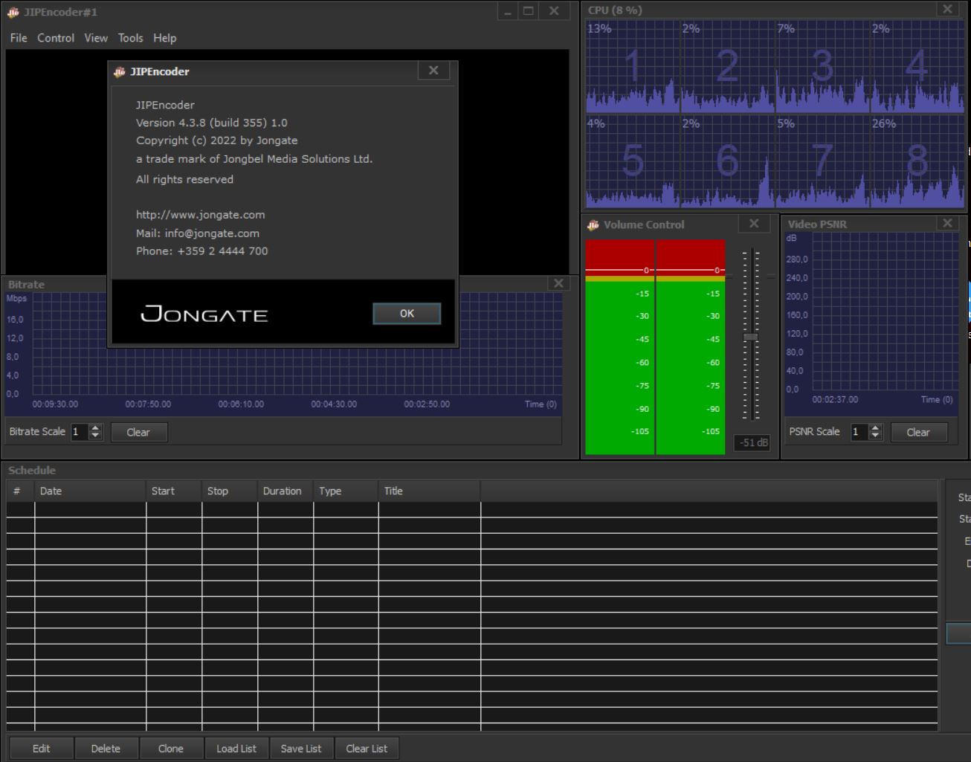Click the Bitrate Scale input field
Screen dimensions: 971x762
click(80, 432)
